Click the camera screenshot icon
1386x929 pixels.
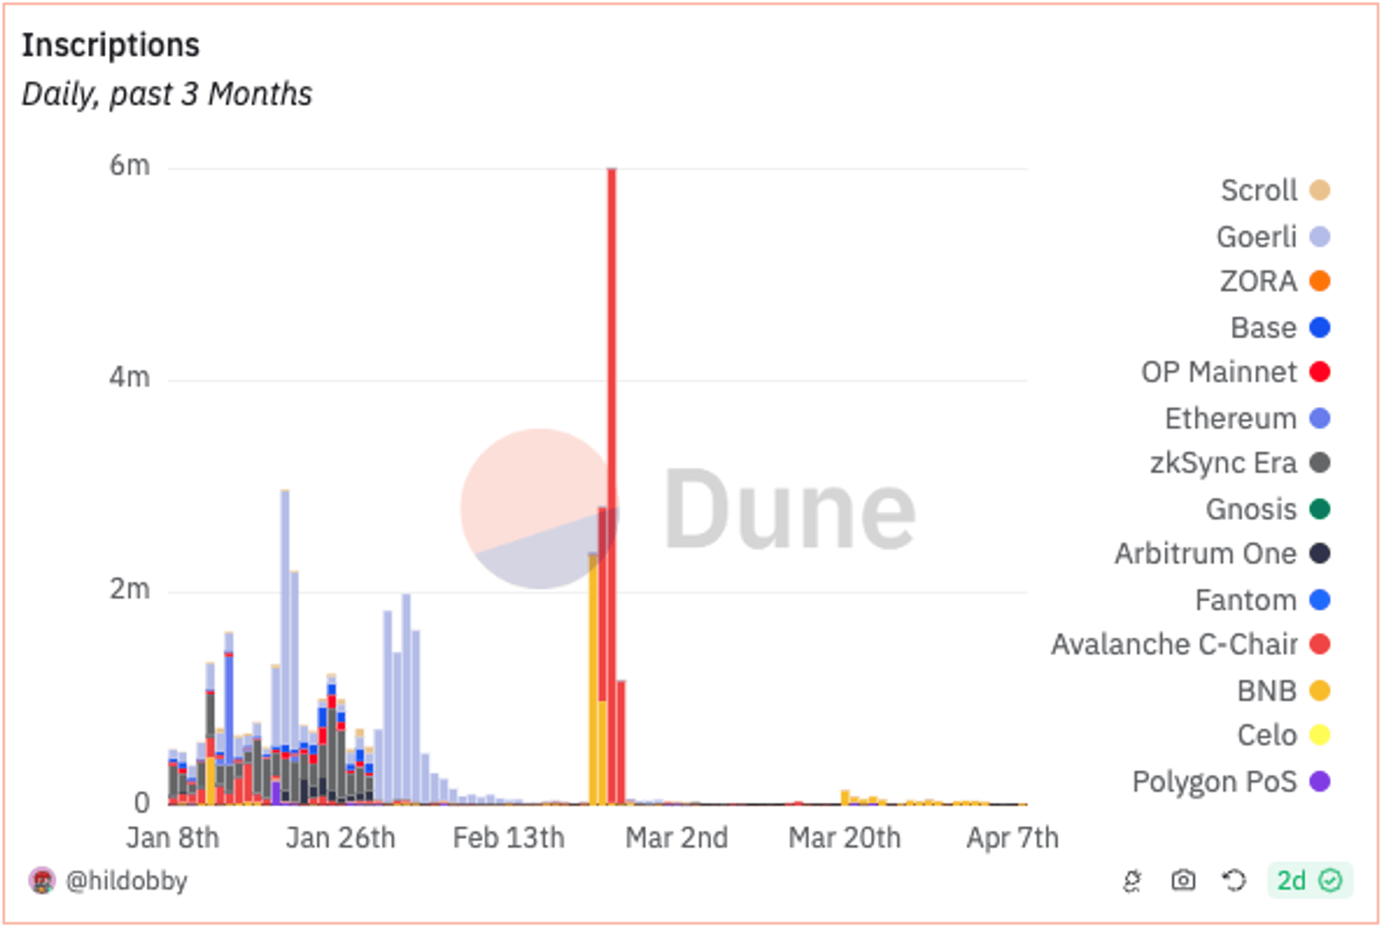1184,881
